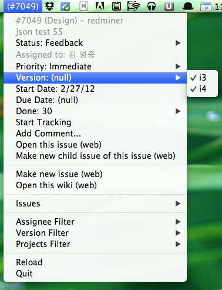Expand the Priority: Immediate submenu
222x290 pixels.
95,66
